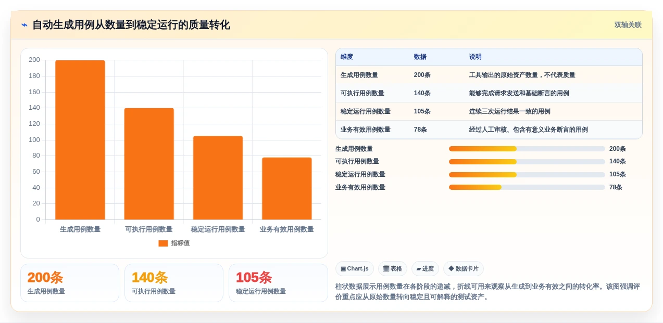Click the shortest chart bar for 业务有效用例数量

[x=287, y=188]
